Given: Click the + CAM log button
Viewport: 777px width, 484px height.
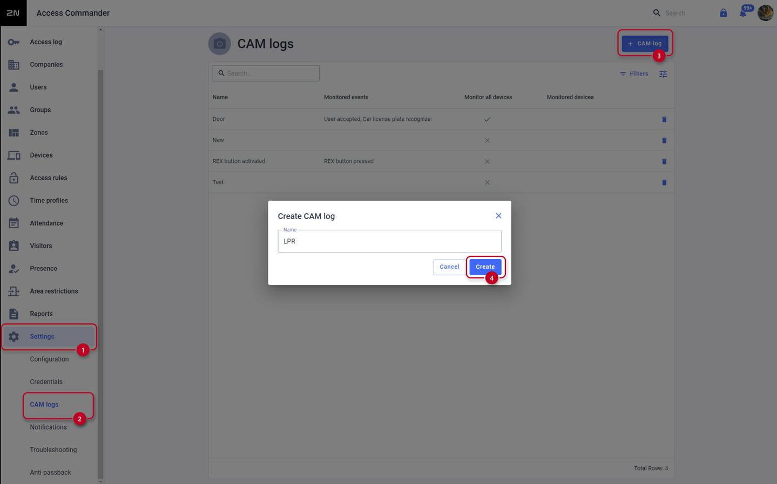Looking at the screenshot, I should pyautogui.click(x=645, y=43).
